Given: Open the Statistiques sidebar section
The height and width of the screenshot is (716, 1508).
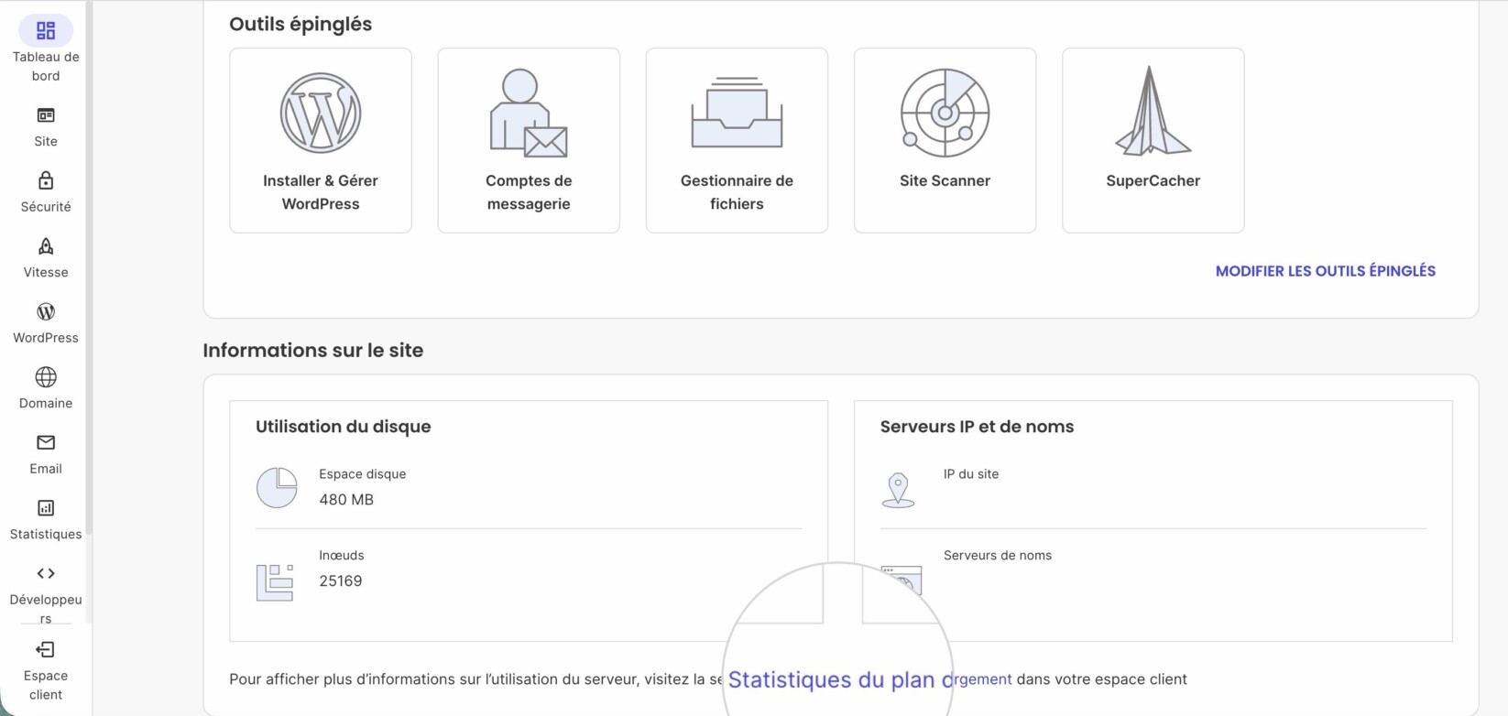Looking at the screenshot, I should point(46,519).
